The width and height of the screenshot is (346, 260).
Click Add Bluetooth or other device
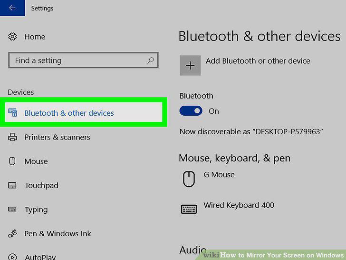[258, 61]
